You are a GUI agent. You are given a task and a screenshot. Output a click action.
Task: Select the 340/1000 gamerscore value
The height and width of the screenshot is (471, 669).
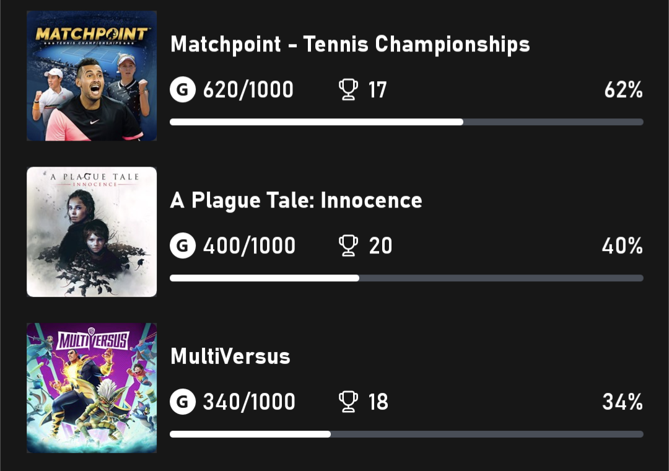click(x=249, y=402)
